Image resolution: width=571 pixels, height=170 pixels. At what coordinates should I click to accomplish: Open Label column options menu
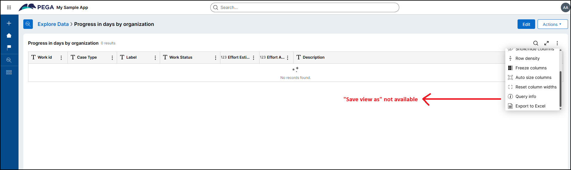tap(155, 58)
